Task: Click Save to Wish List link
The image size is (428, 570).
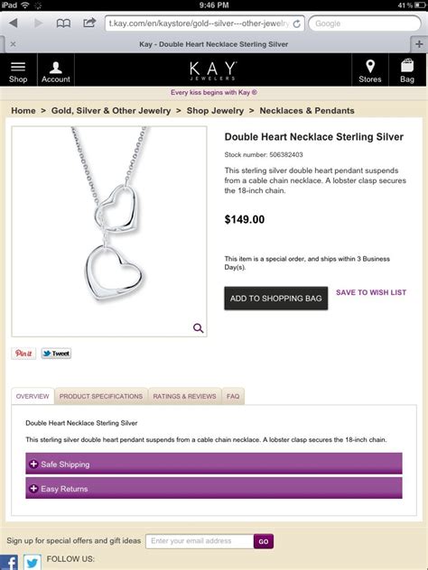Action: (x=371, y=292)
